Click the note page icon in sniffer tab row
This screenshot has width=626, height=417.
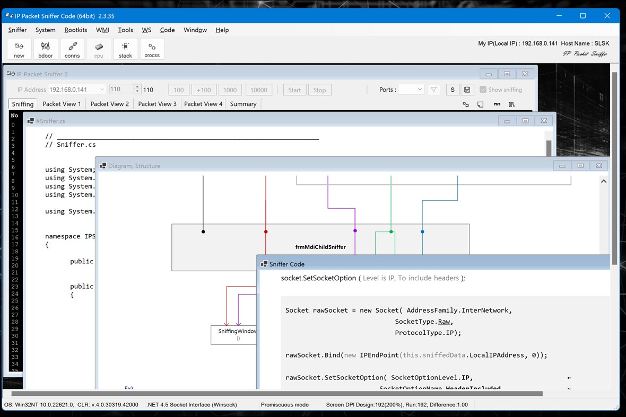point(480,104)
